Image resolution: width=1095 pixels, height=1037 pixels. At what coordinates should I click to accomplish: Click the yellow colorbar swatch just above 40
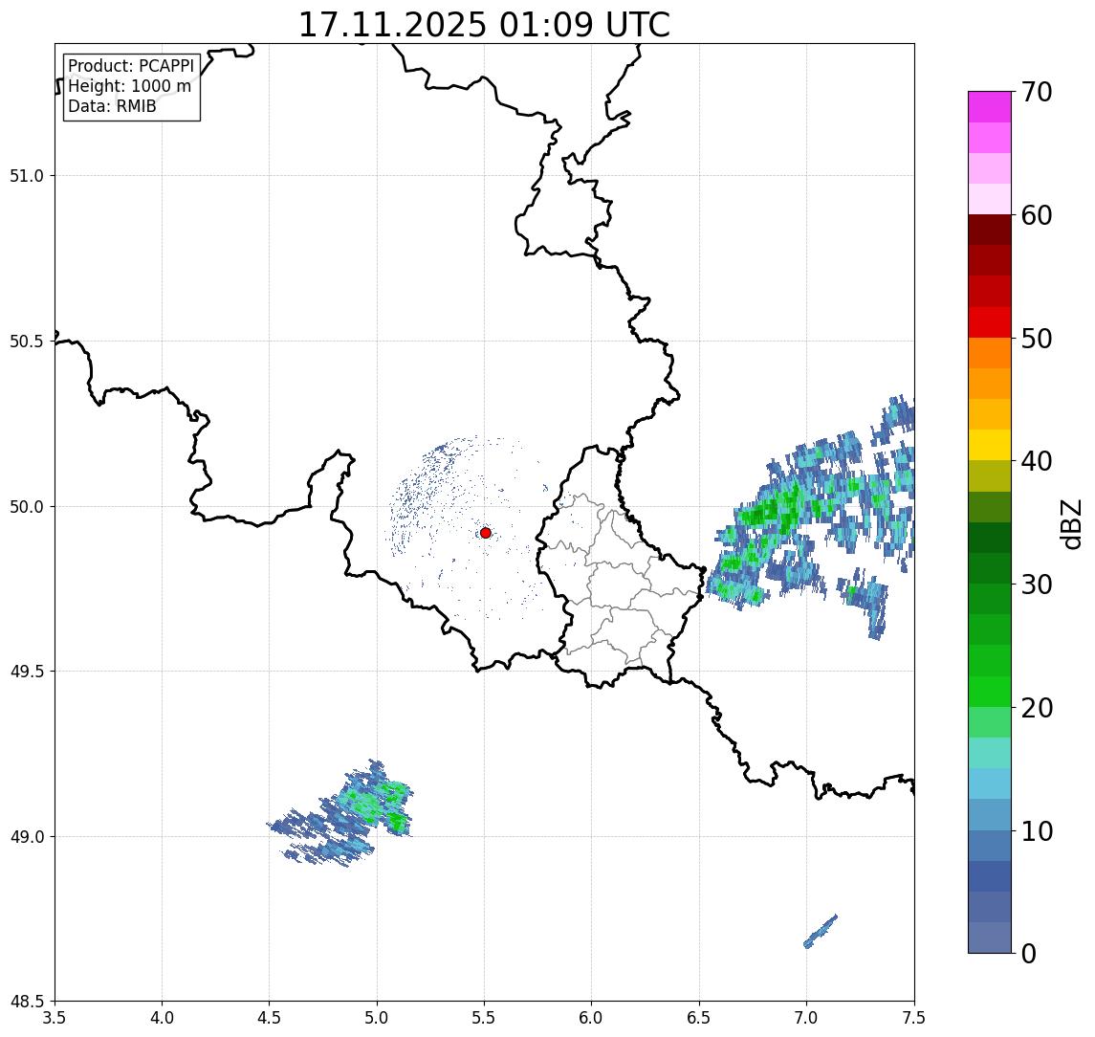(x=990, y=445)
